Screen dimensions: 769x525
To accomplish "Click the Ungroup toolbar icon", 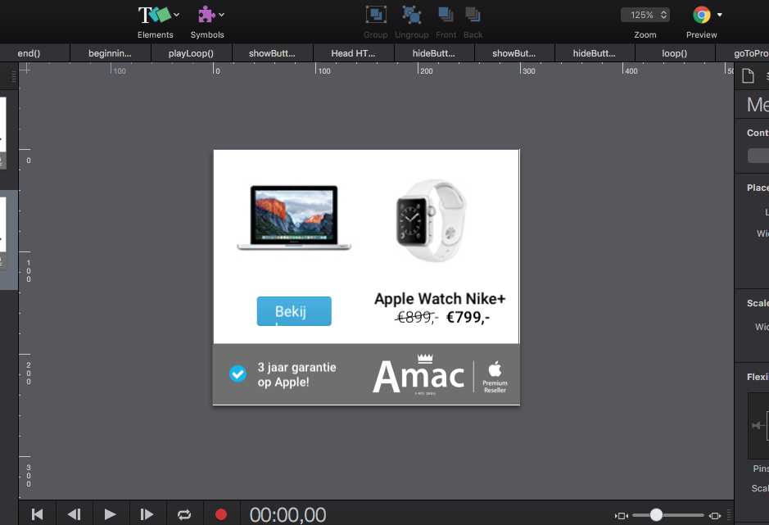I will tap(411, 15).
